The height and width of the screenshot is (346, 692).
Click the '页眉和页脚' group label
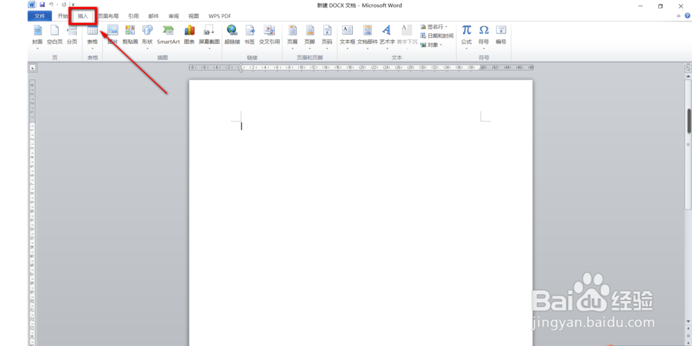(309, 57)
